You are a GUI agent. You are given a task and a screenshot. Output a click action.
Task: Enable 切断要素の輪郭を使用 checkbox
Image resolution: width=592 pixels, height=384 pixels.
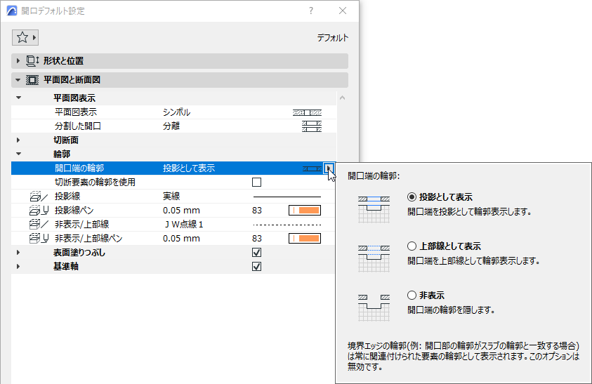coord(257,183)
